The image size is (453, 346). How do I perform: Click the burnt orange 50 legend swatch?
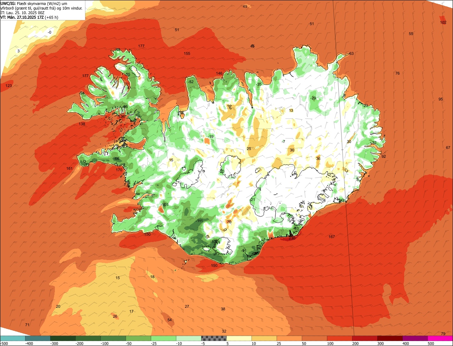point(314,338)
